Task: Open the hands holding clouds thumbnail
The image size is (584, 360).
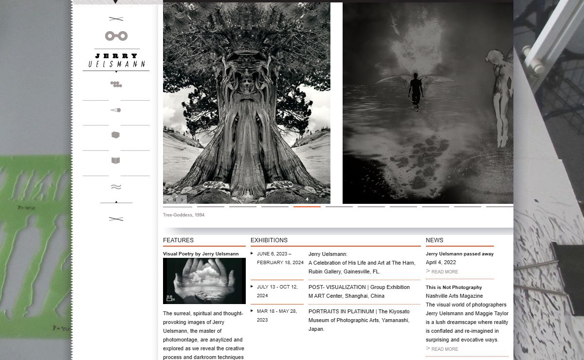Action: pos(204,281)
